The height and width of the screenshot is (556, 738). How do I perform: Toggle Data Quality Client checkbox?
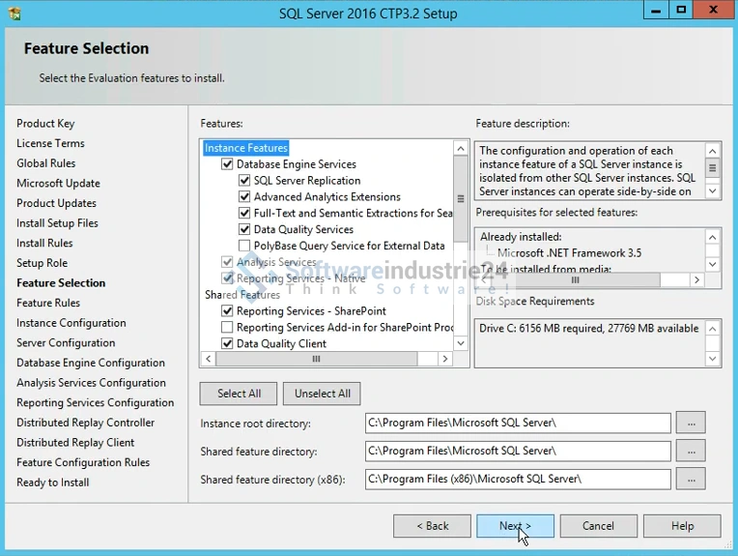point(228,343)
